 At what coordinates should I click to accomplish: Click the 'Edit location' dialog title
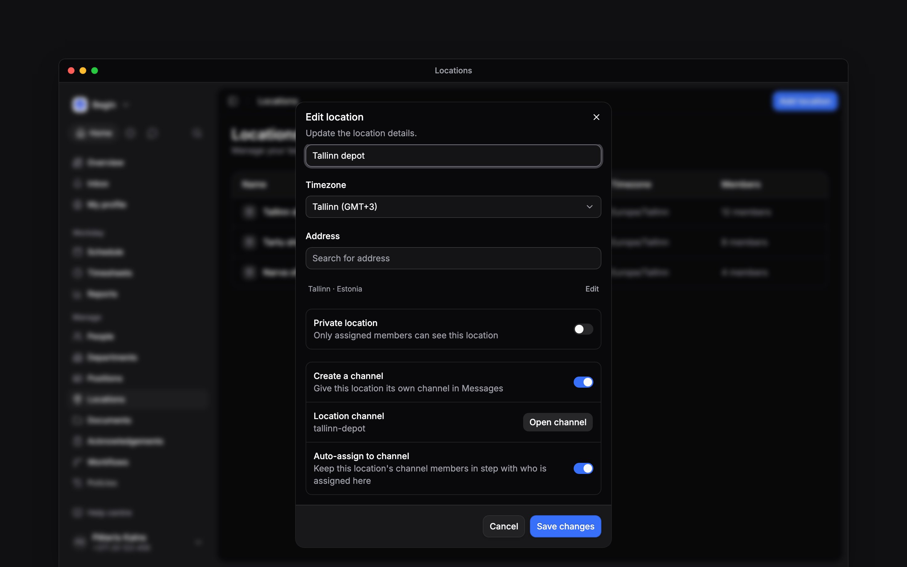[x=334, y=117]
